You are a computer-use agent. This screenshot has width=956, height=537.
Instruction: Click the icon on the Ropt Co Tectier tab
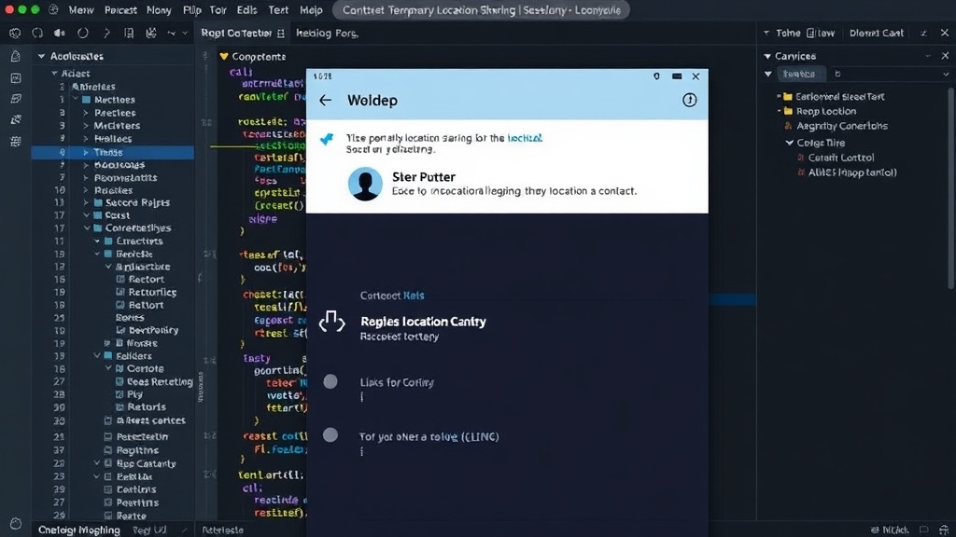280,34
